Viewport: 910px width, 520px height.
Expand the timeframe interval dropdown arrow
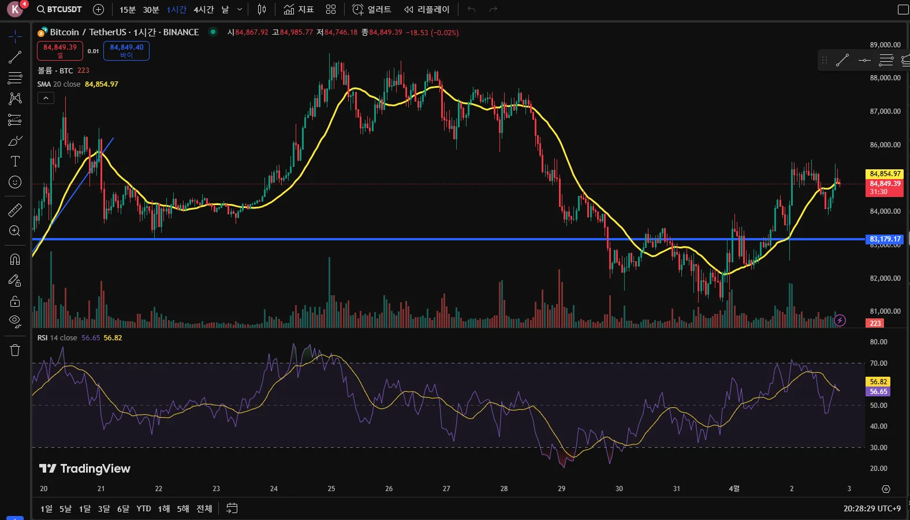point(240,10)
